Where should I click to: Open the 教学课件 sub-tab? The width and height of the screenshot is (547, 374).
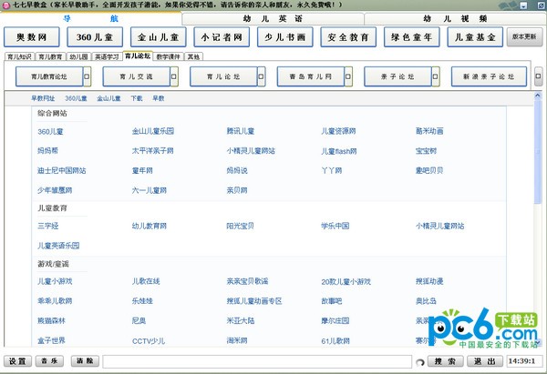[x=168, y=56]
